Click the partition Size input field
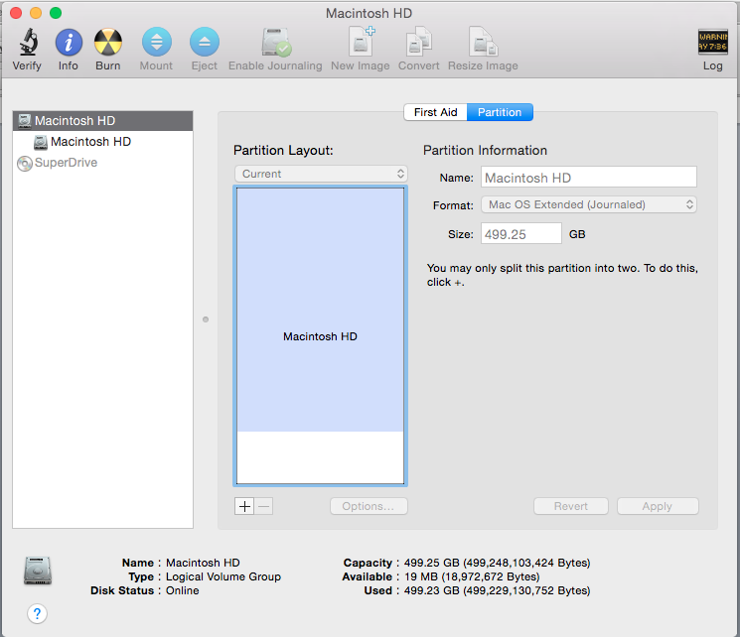 tap(520, 234)
